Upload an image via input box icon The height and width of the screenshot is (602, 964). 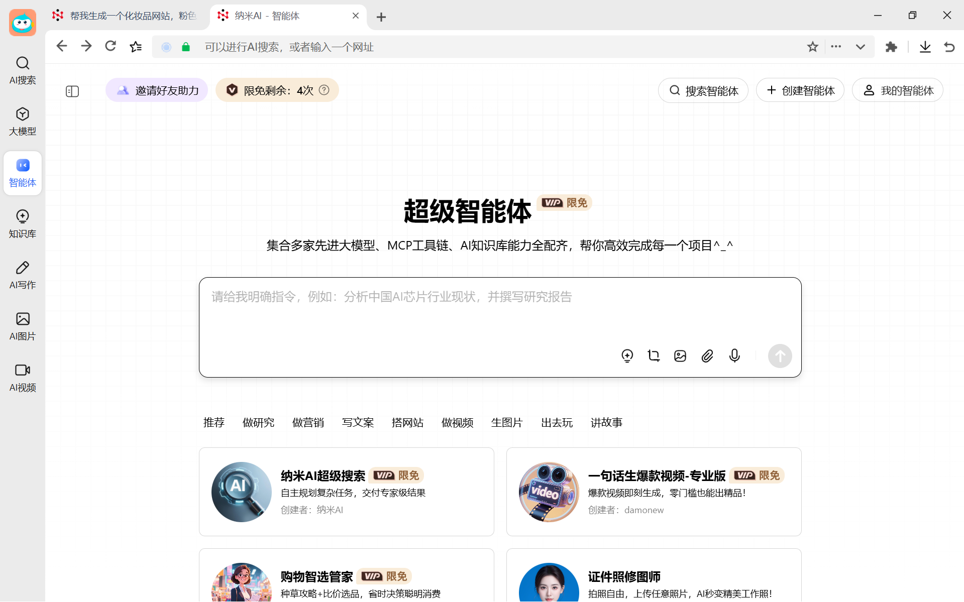click(680, 356)
